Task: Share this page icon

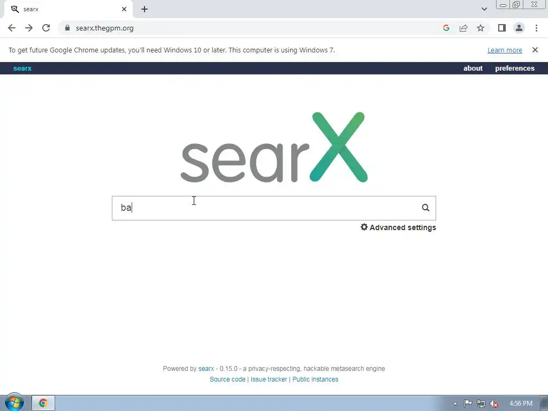Action: (463, 28)
